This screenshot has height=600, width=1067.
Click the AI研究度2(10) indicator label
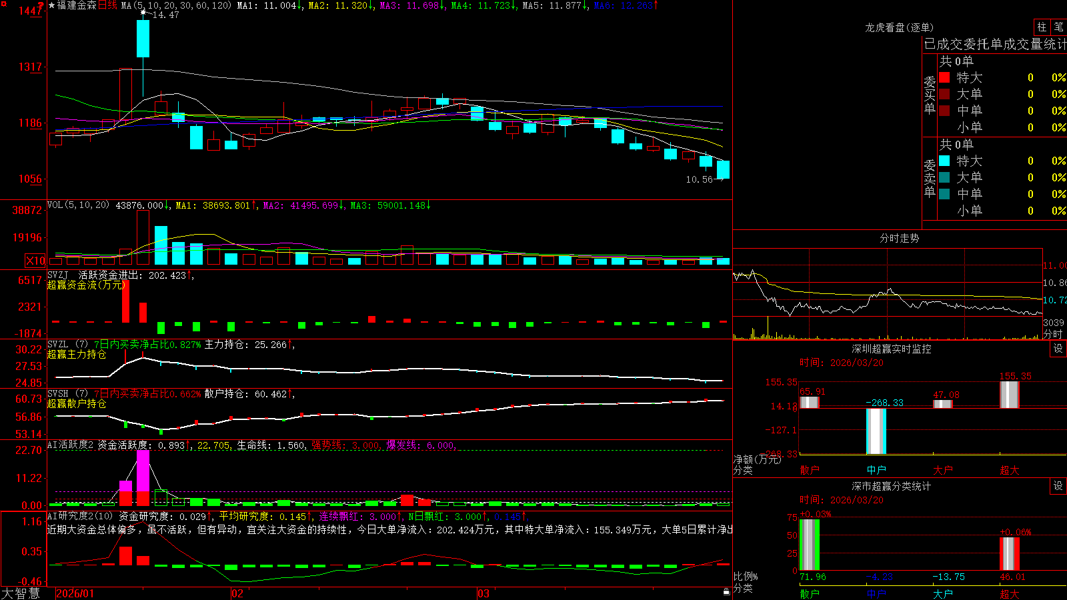(x=80, y=516)
